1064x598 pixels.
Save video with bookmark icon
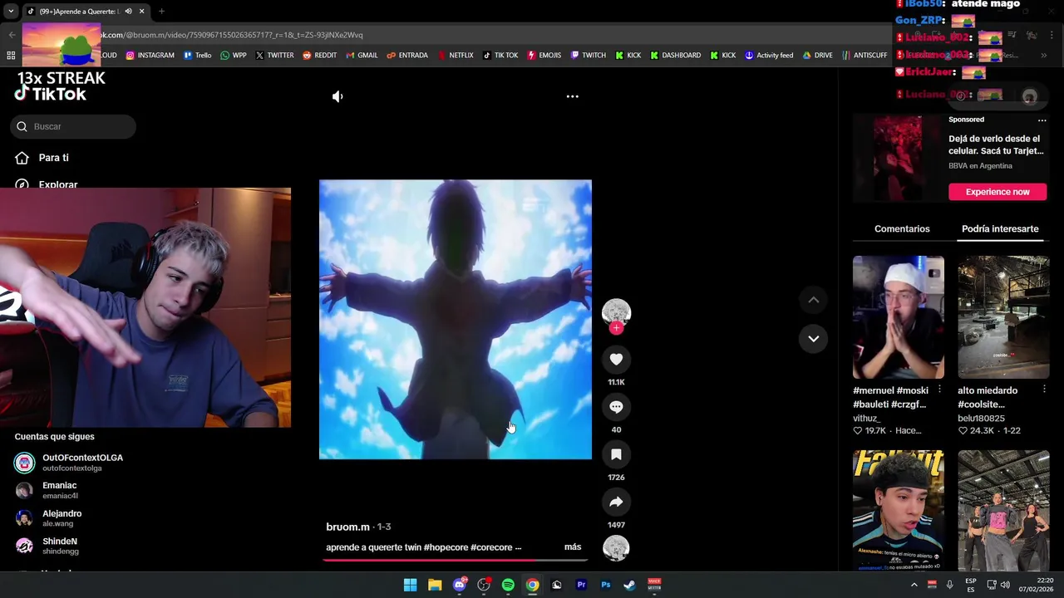coord(616,454)
